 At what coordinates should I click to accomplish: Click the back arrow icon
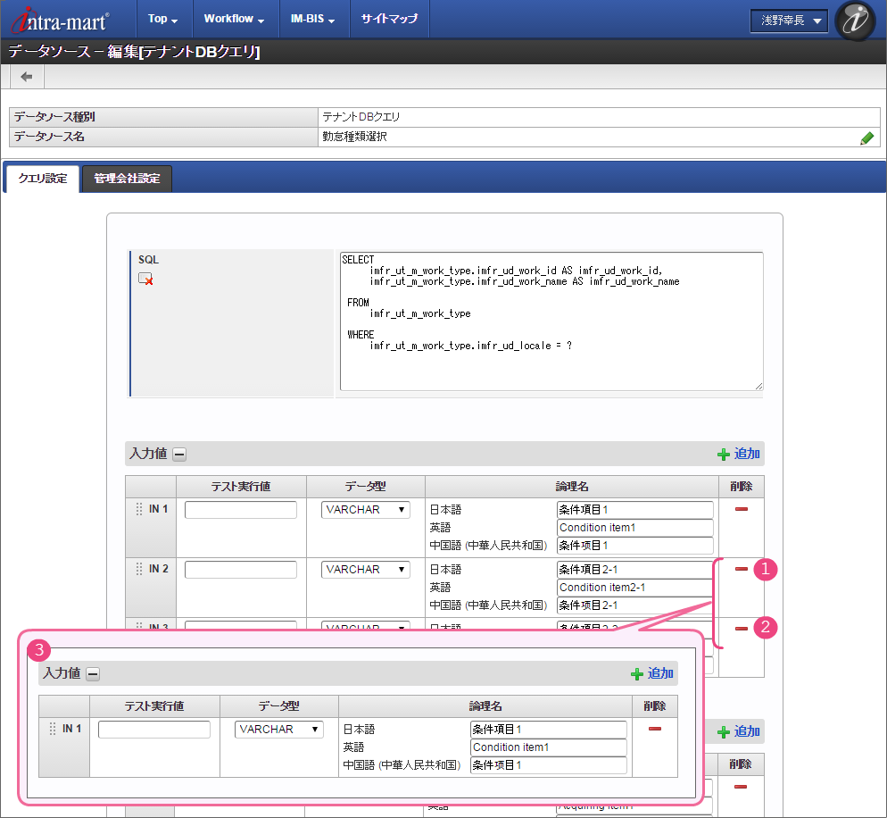coord(27,77)
